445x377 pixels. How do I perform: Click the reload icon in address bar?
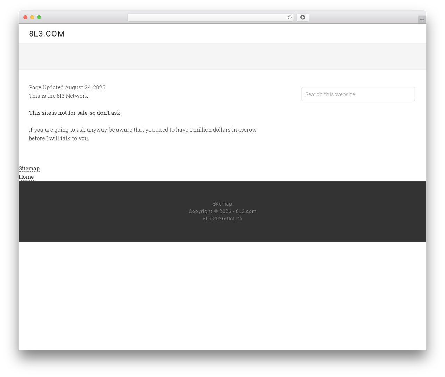coord(289,17)
